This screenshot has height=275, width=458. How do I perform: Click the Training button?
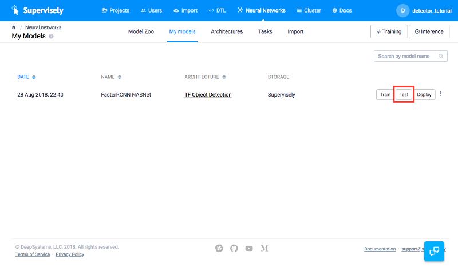(x=389, y=31)
